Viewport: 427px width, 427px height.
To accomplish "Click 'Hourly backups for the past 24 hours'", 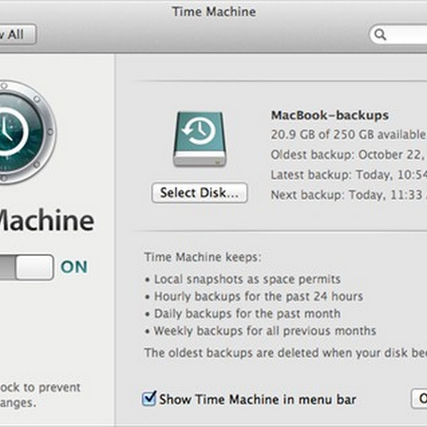I will (x=258, y=296).
